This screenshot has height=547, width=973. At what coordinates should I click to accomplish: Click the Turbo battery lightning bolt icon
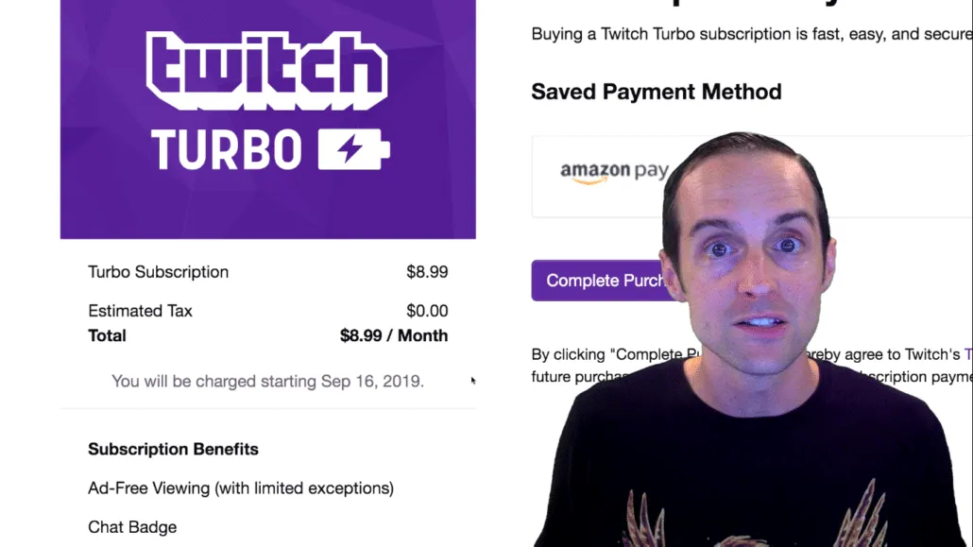click(353, 149)
